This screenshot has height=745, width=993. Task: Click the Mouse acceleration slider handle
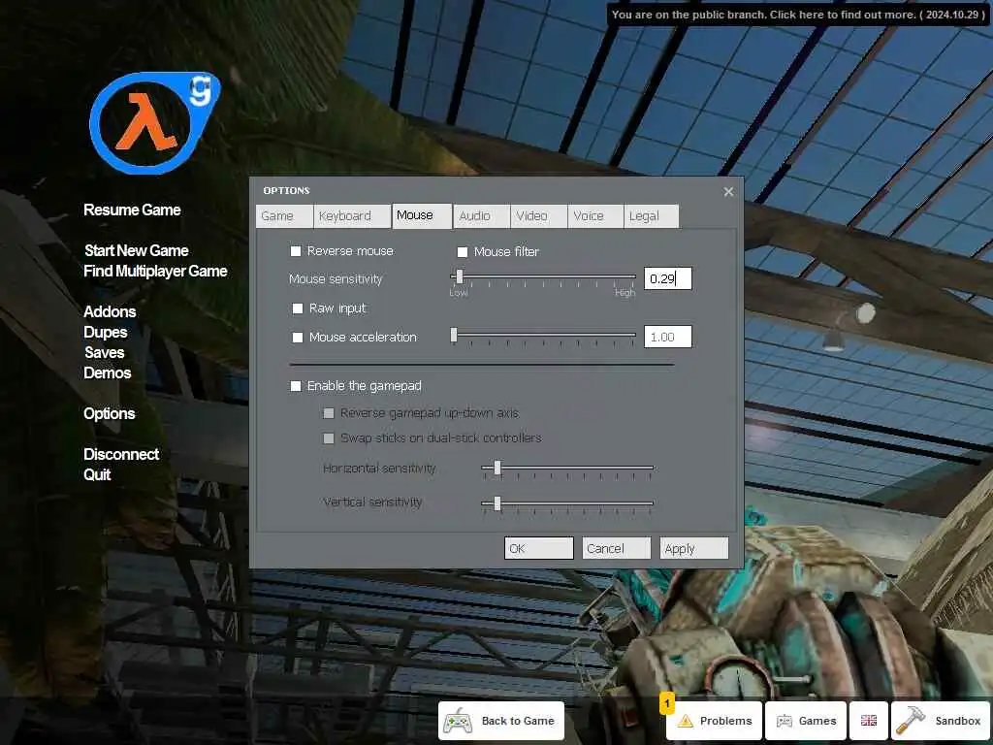click(454, 335)
